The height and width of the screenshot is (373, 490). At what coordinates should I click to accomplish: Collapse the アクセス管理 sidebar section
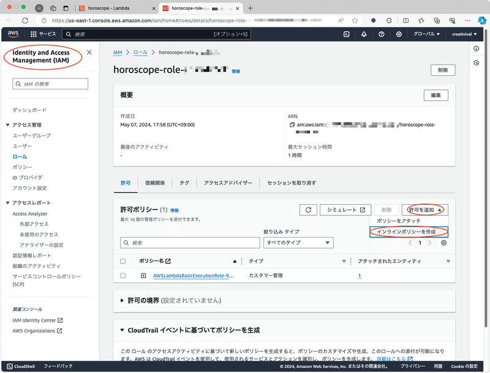click(7, 125)
